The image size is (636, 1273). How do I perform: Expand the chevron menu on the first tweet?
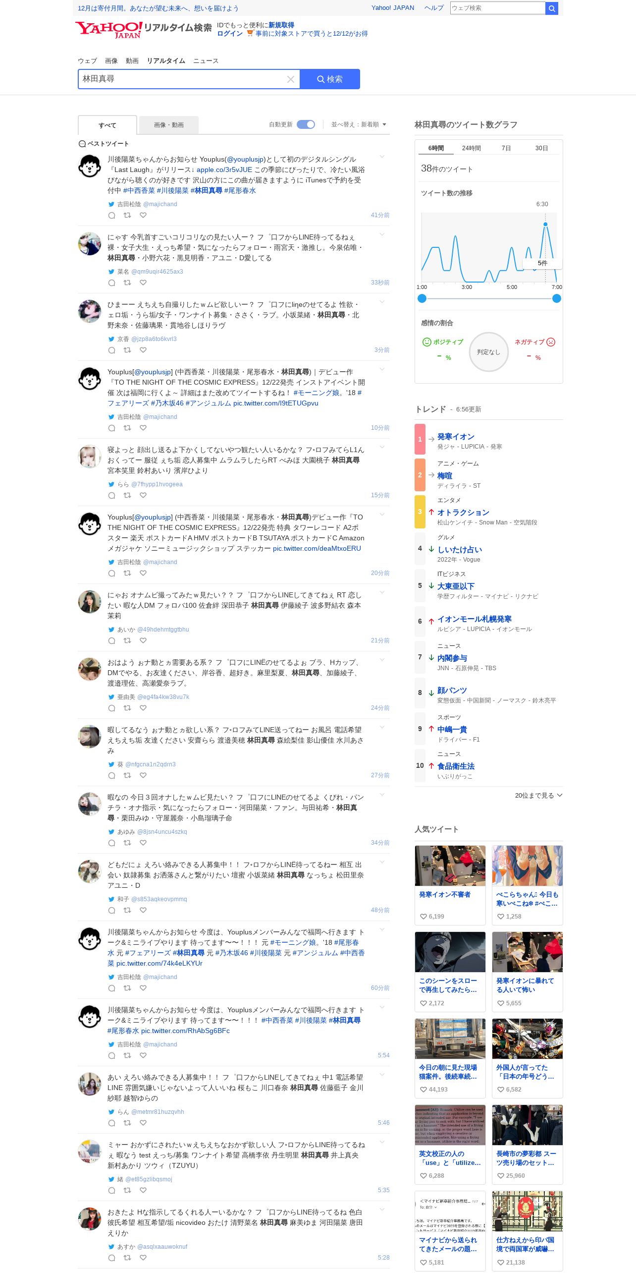pyautogui.click(x=382, y=157)
